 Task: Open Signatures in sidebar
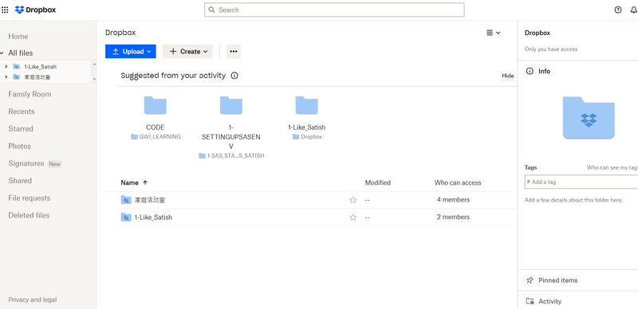tap(26, 163)
